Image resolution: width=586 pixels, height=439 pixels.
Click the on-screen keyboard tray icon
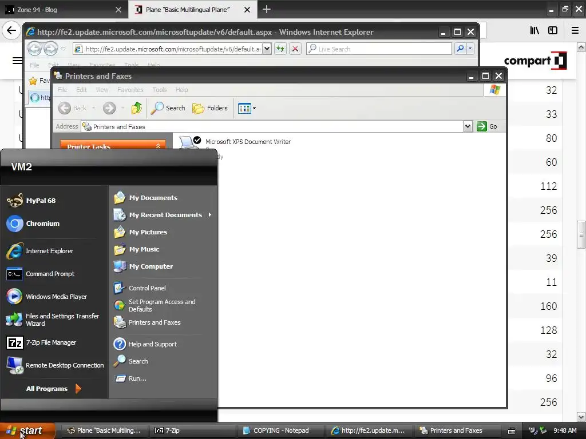click(512, 431)
